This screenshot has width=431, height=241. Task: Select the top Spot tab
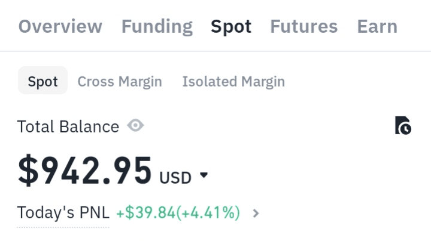tap(231, 26)
